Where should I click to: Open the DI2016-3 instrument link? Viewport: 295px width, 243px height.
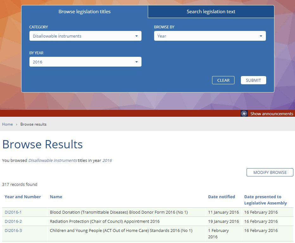13,230
